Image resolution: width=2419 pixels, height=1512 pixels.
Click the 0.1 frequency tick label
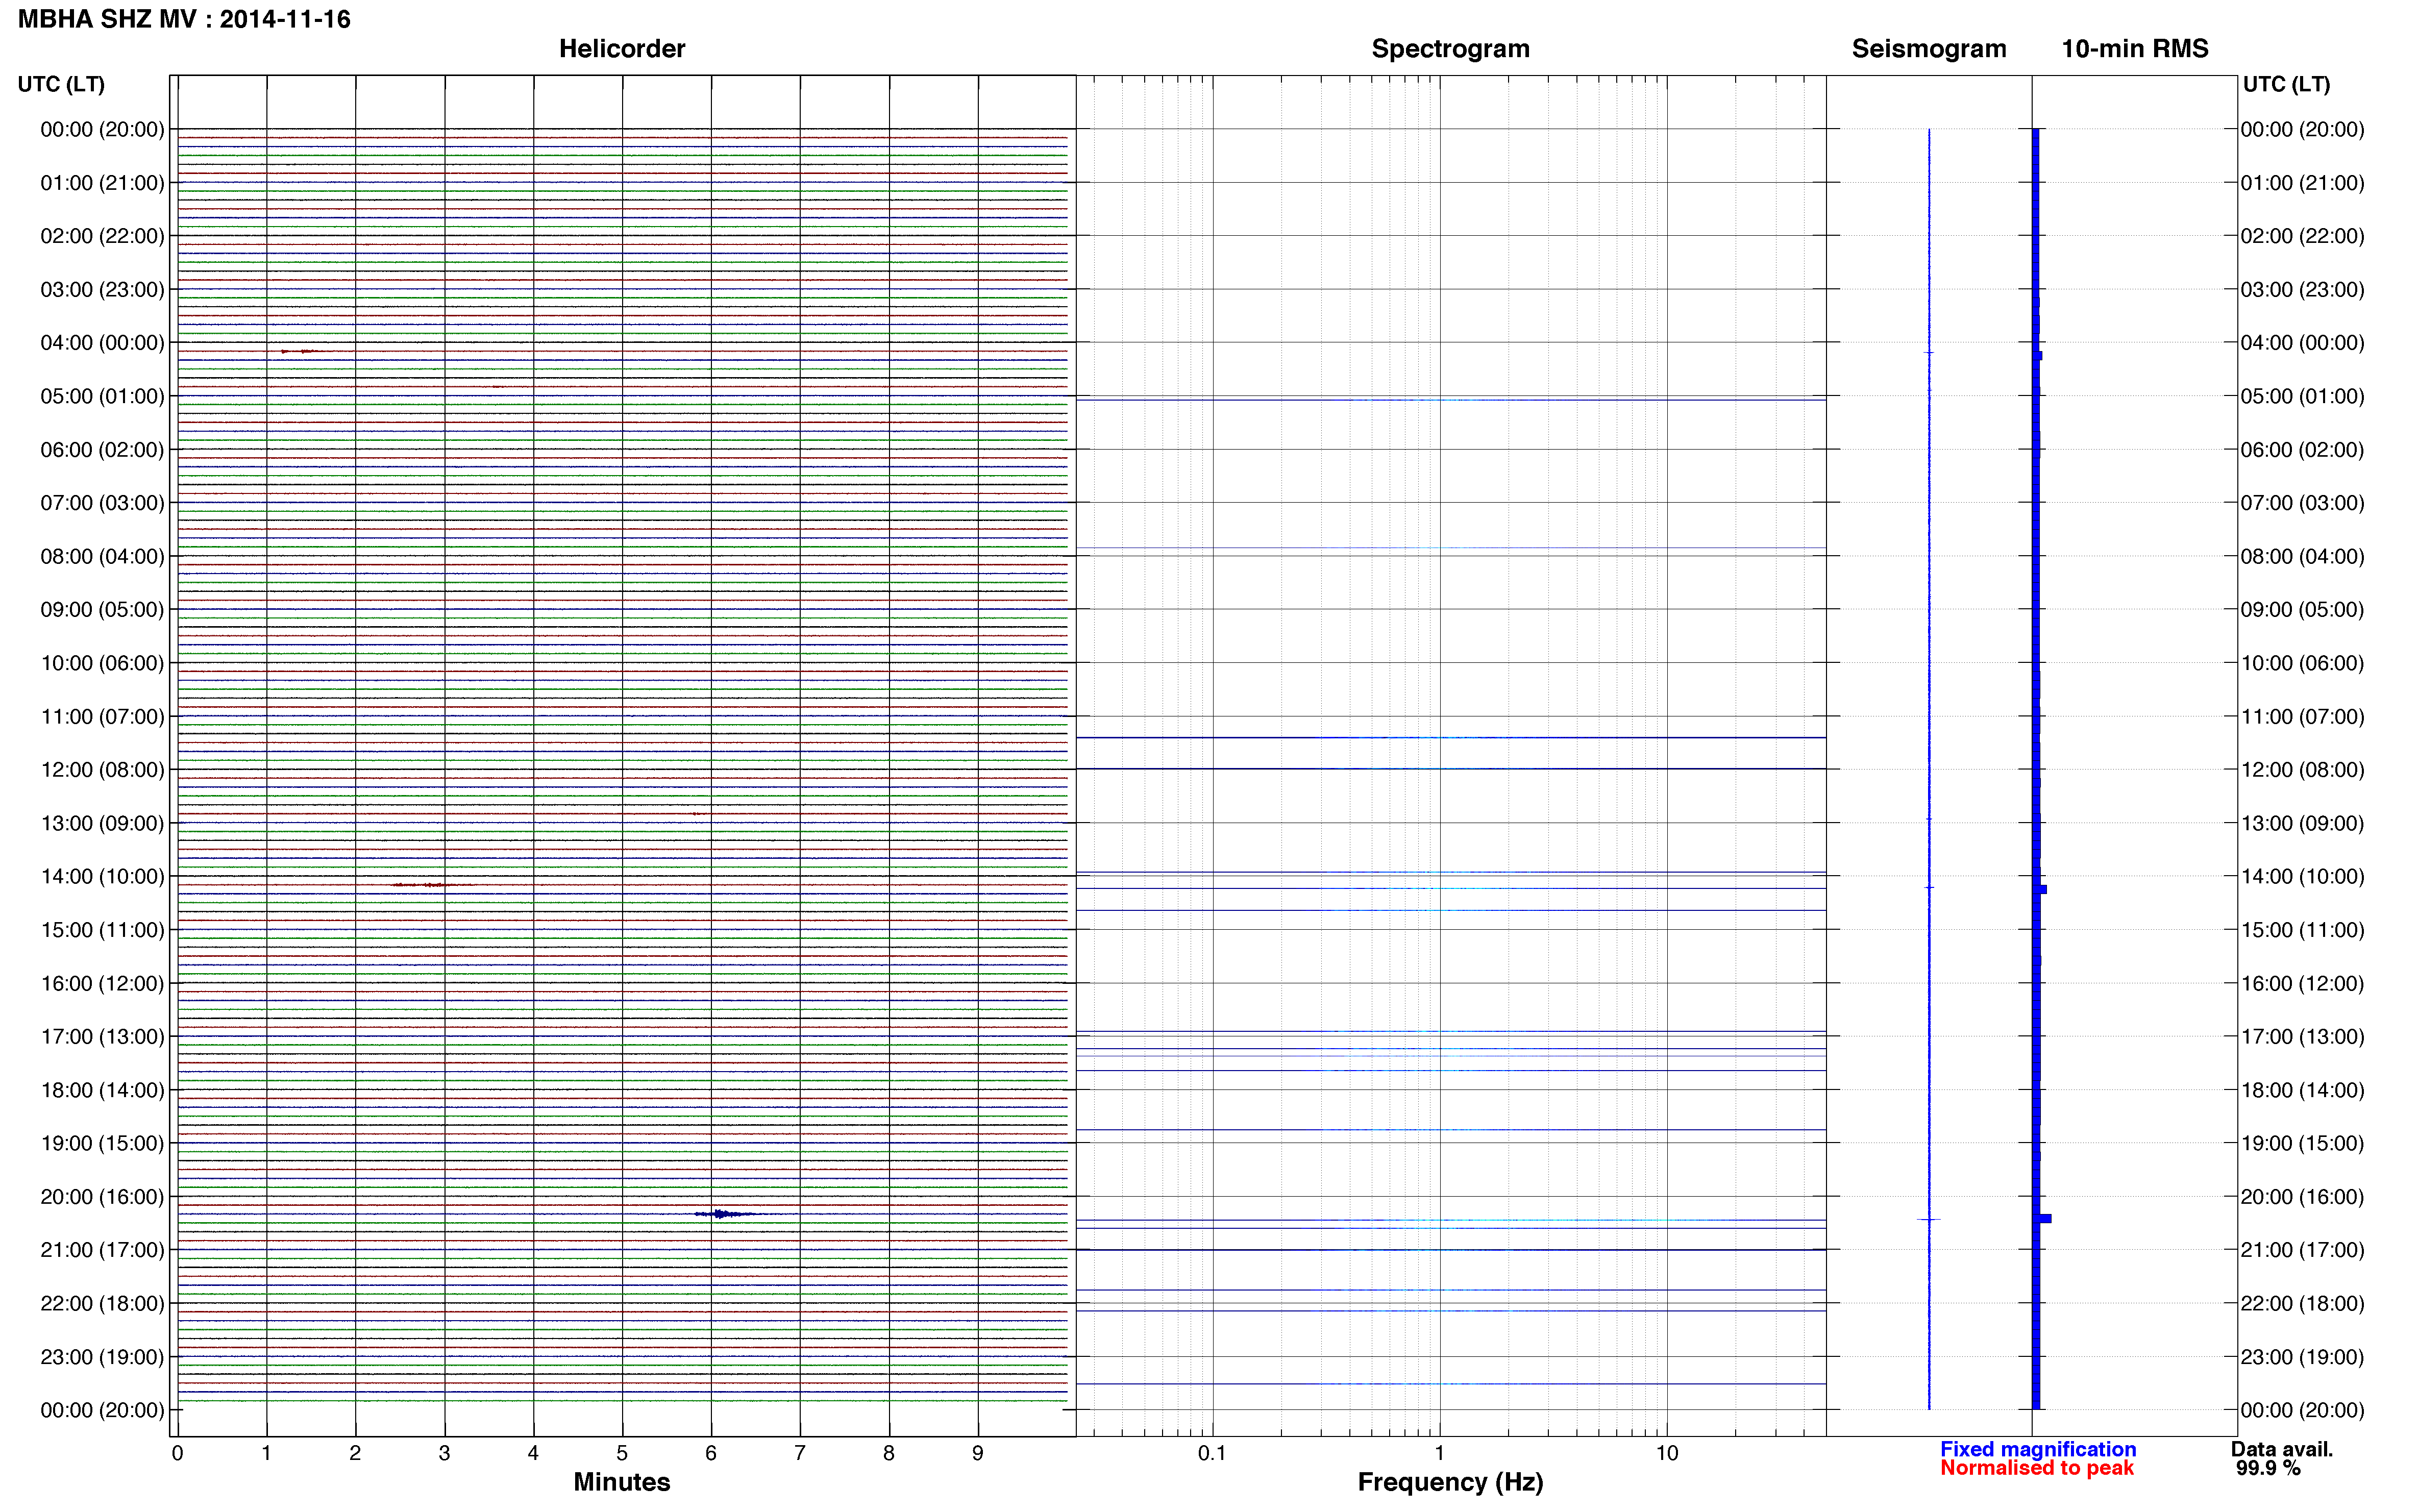pos(1212,1453)
